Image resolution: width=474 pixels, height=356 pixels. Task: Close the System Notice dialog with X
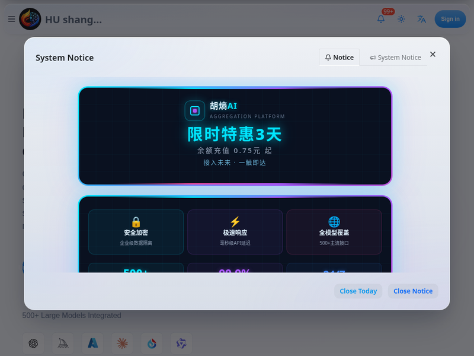pos(433,54)
